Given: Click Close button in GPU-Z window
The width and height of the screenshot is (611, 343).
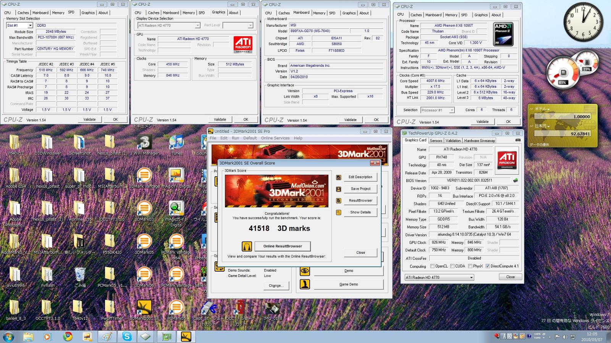Looking at the screenshot, I should [510, 277].
